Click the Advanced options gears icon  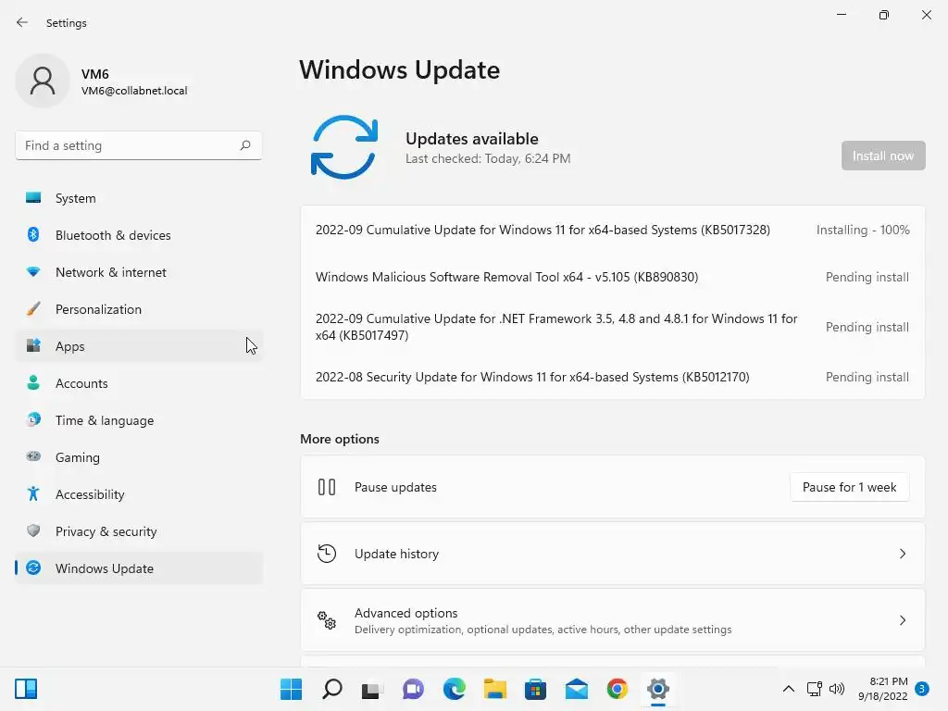point(327,620)
